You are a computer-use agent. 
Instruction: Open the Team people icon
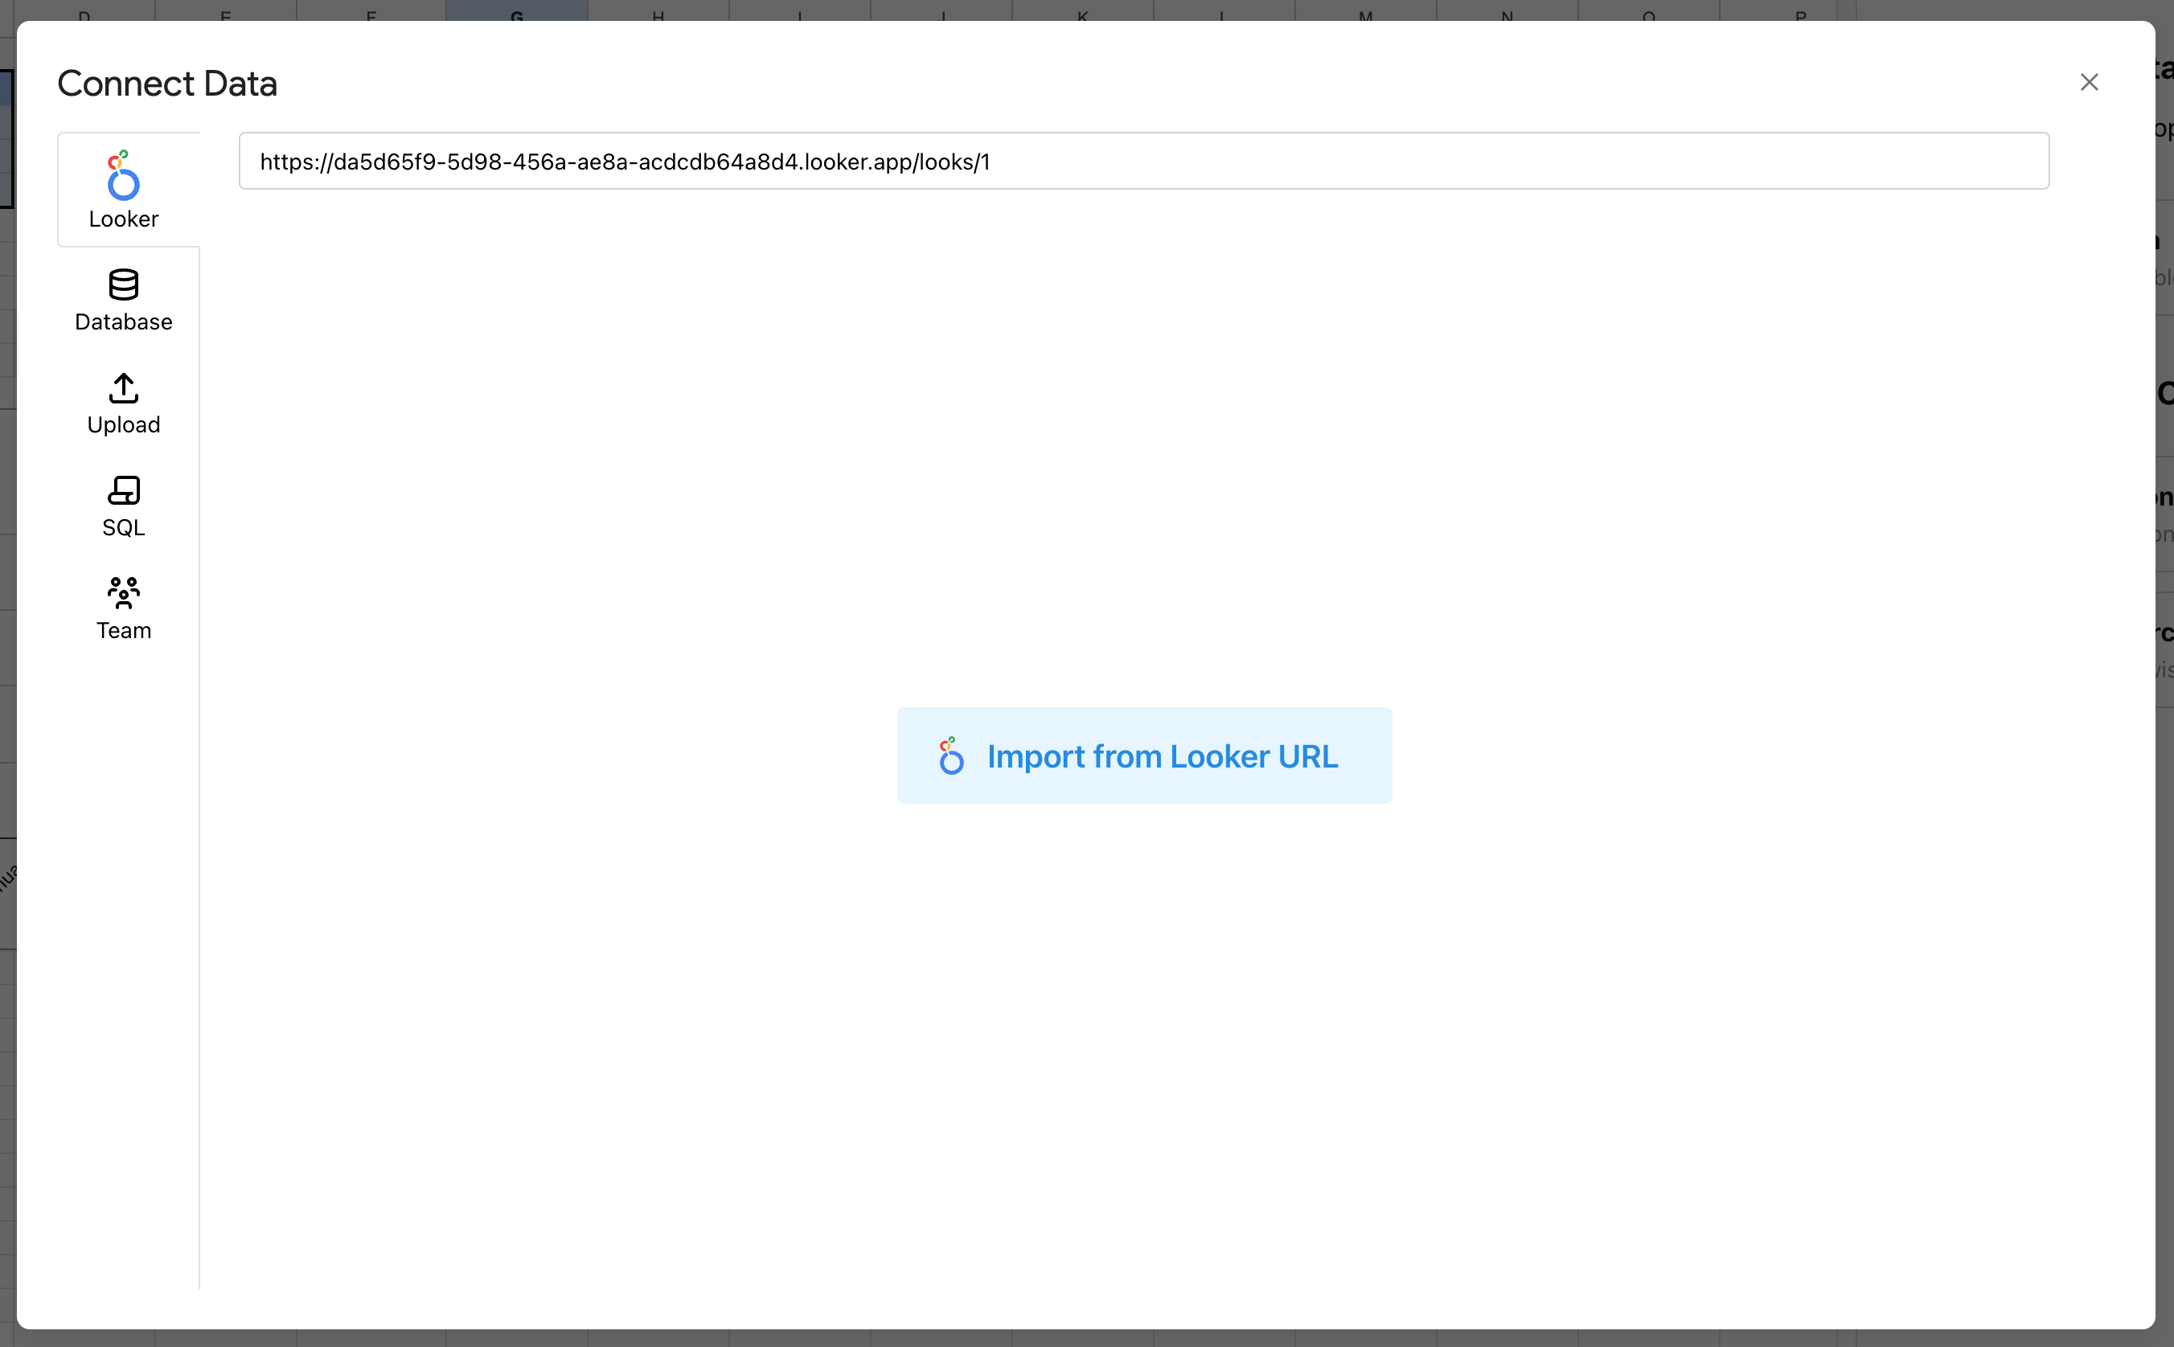[x=123, y=592]
